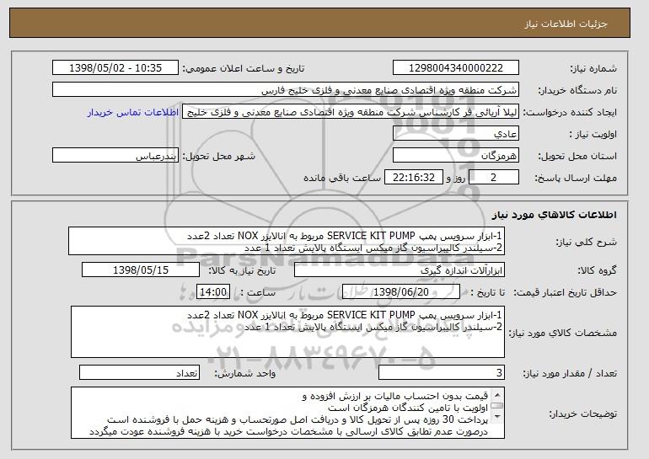649x459 pixels.
Task: Click the text ساعت باقی مانده
Action: 342,178
